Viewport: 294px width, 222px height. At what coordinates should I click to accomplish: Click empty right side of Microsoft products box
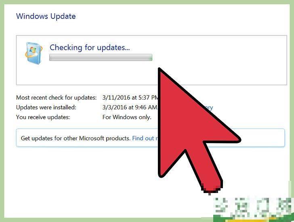click(262, 138)
